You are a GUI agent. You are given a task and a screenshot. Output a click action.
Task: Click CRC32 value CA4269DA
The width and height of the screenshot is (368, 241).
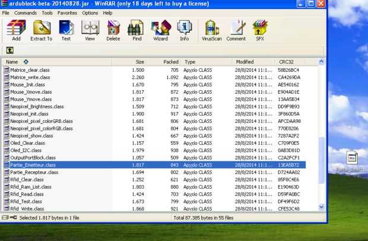tap(289, 77)
